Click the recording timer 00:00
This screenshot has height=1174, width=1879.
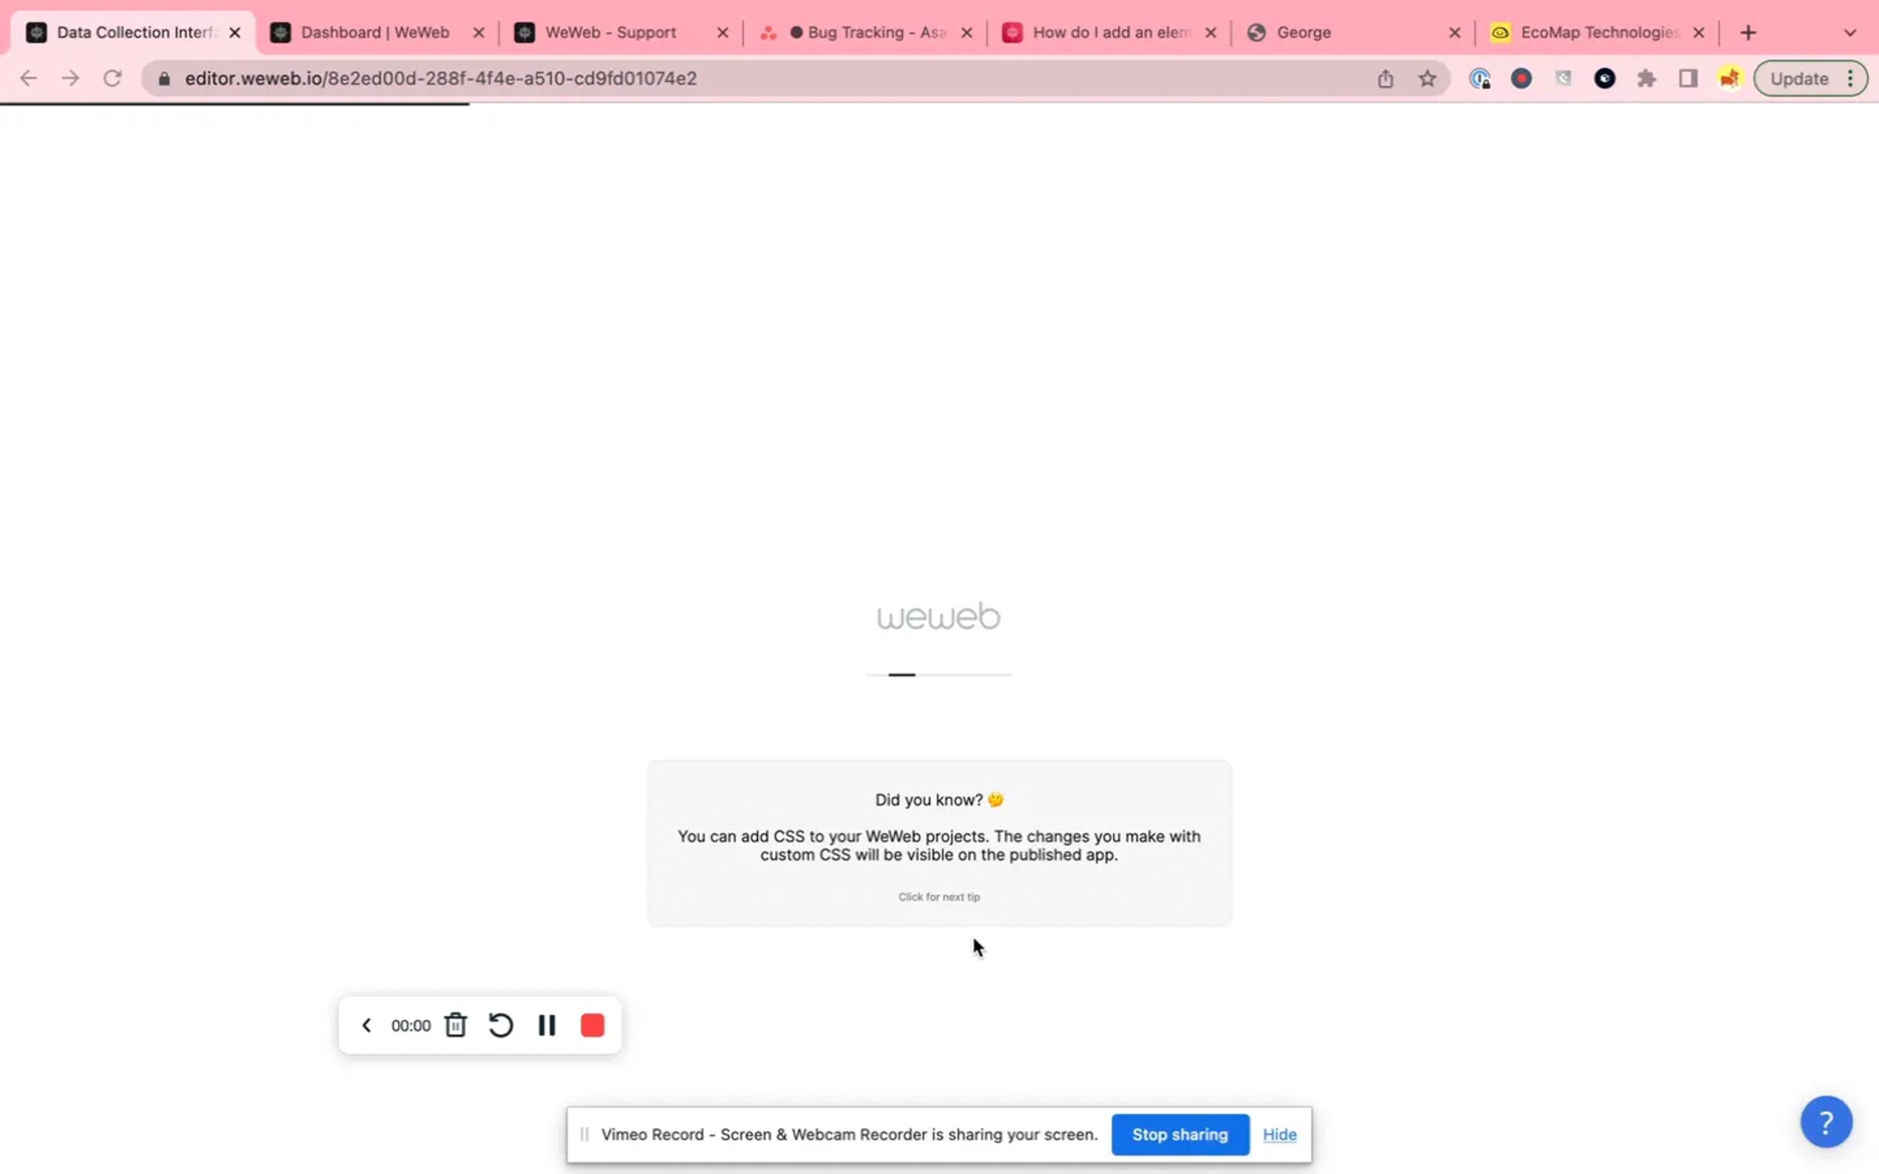pos(411,1025)
